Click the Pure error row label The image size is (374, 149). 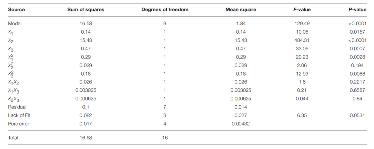19,124
